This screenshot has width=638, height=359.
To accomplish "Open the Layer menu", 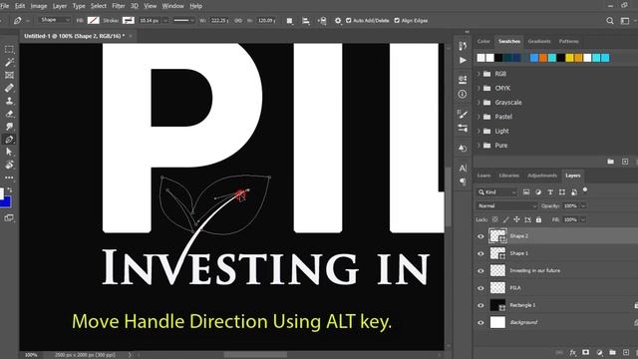I will (x=60, y=6).
